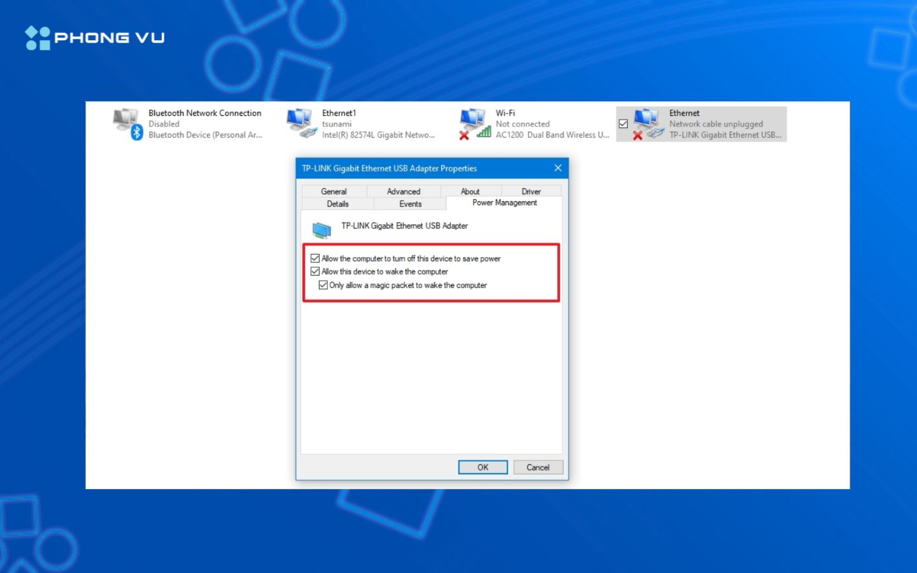The height and width of the screenshot is (573, 917).
Task: Click the dialog title bar text
Action: (388, 168)
